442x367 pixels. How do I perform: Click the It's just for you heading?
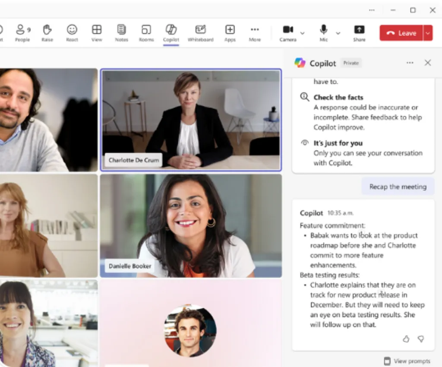[x=338, y=143]
